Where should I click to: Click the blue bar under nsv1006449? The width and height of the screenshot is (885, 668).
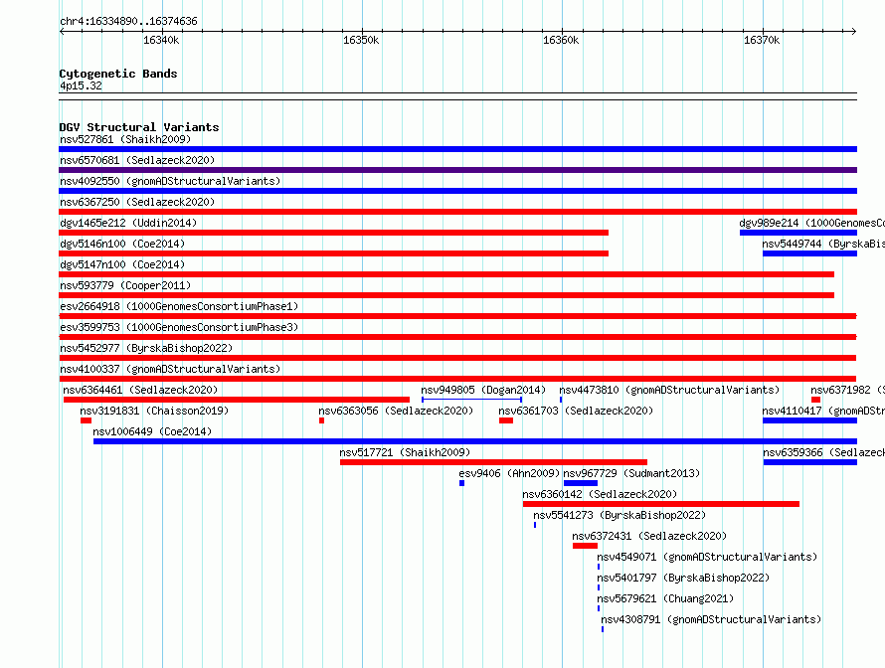[475, 441]
